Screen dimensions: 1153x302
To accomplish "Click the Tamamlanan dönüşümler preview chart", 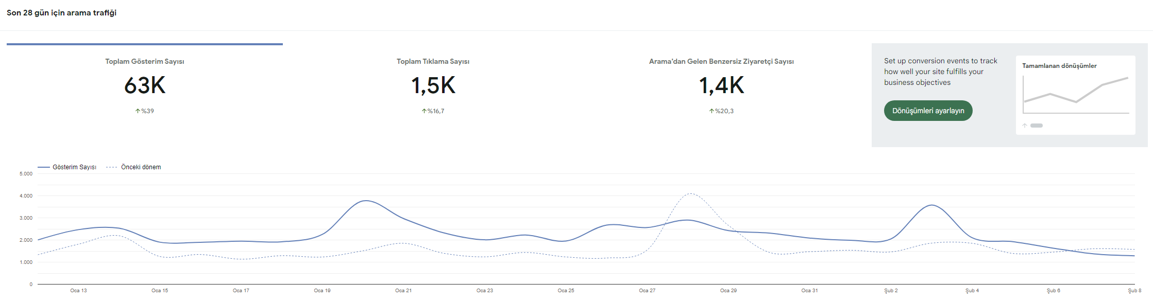I will 1076,95.
